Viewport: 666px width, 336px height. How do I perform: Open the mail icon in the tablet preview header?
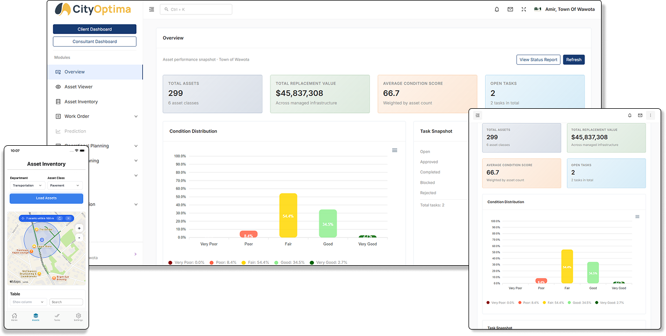click(640, 115)
